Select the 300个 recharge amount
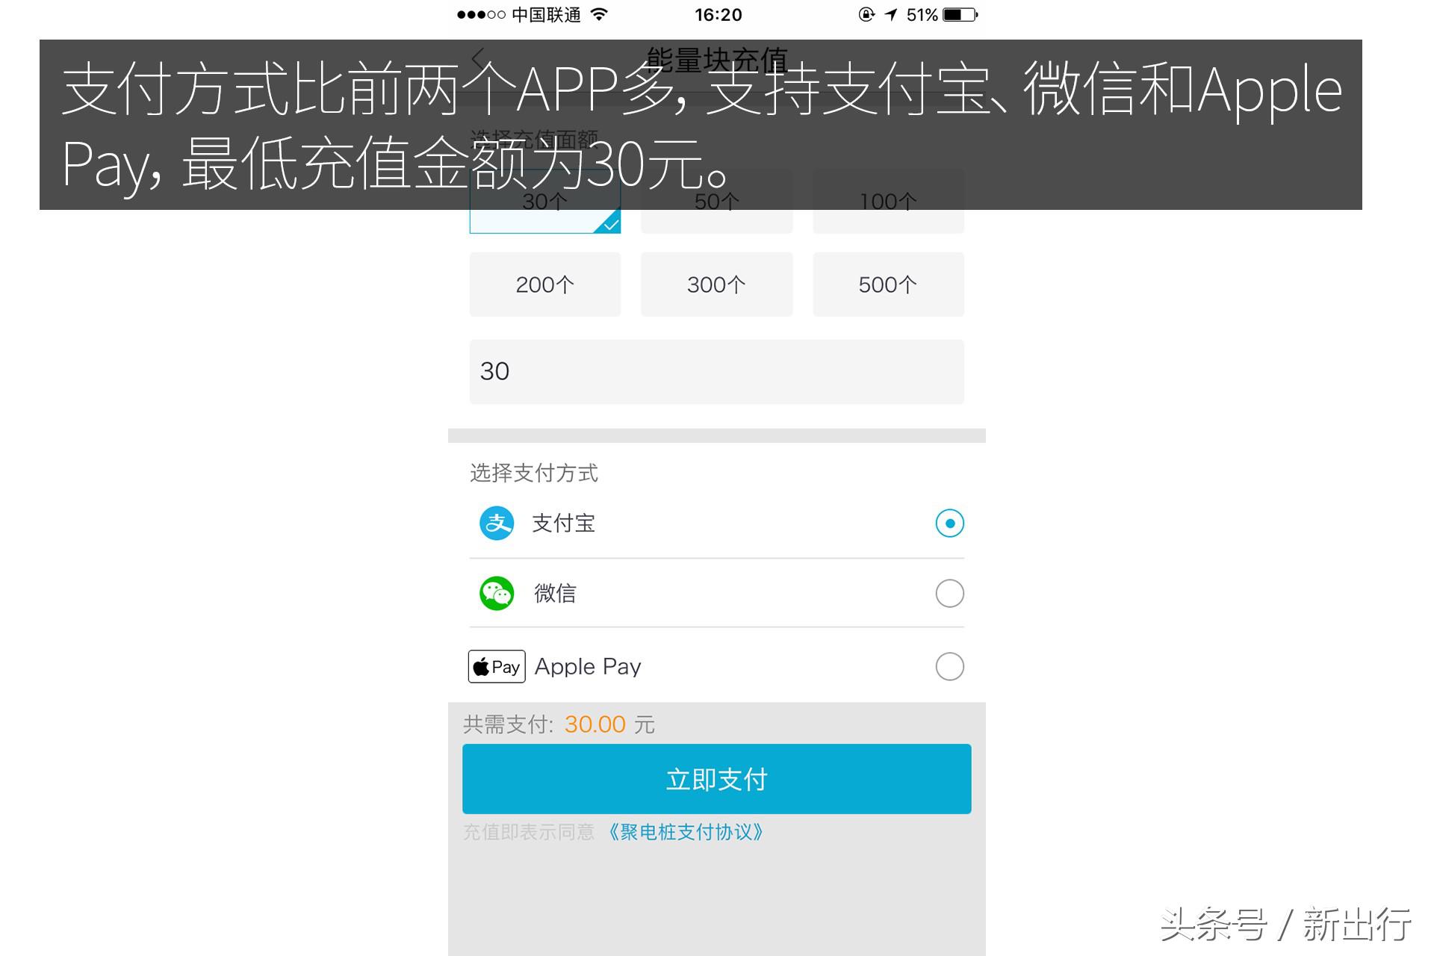The image size is (1434, 956). pyautogui.click(x=716, y=284)
